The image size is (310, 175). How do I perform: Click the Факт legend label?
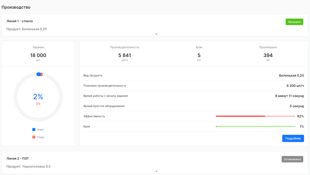click(x=41, y=130)
